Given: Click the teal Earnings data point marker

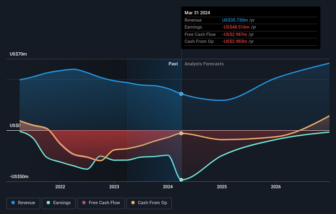Looking at the screenshot, I should coord(181,180).
